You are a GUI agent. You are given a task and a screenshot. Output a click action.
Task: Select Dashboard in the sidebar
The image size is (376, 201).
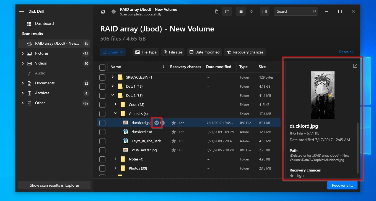44,24
